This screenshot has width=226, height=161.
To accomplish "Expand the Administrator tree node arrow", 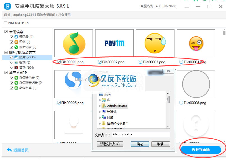I will (100, 106).
